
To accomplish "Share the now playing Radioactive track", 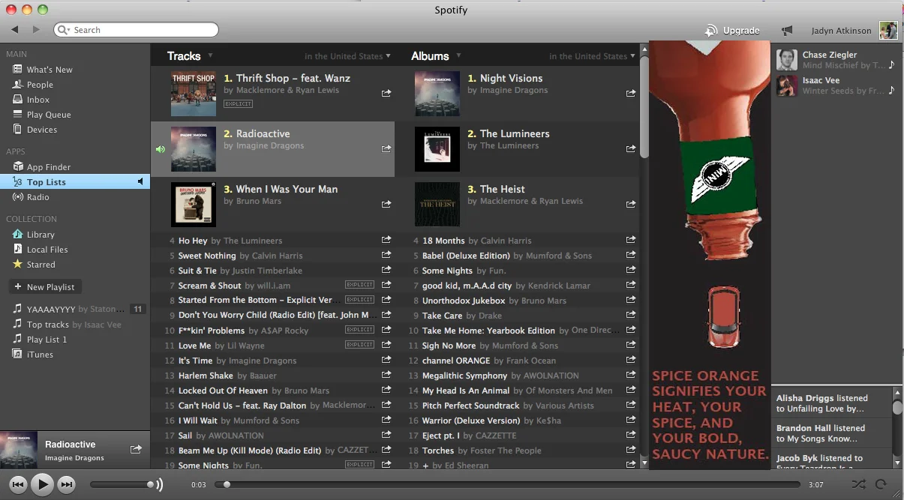I will pyautogui.click(x=136, y=449).
